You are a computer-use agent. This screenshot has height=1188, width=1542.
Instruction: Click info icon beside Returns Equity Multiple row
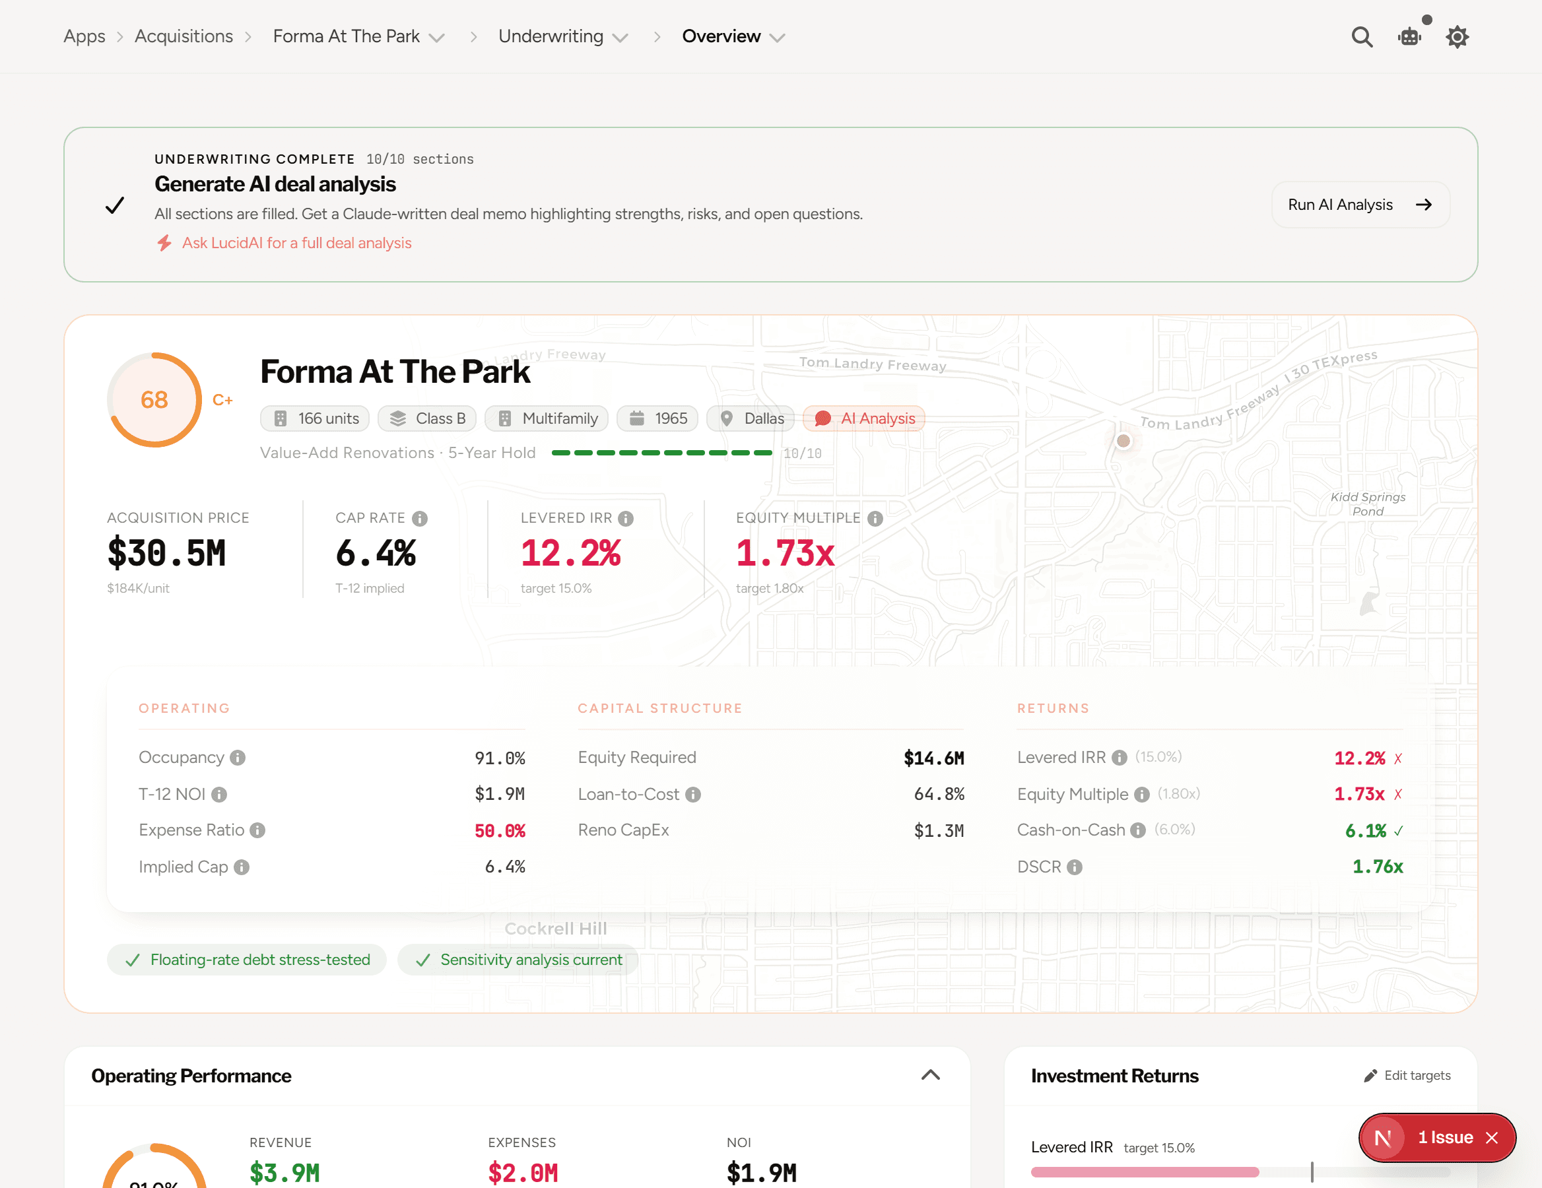pos(1143,795)
